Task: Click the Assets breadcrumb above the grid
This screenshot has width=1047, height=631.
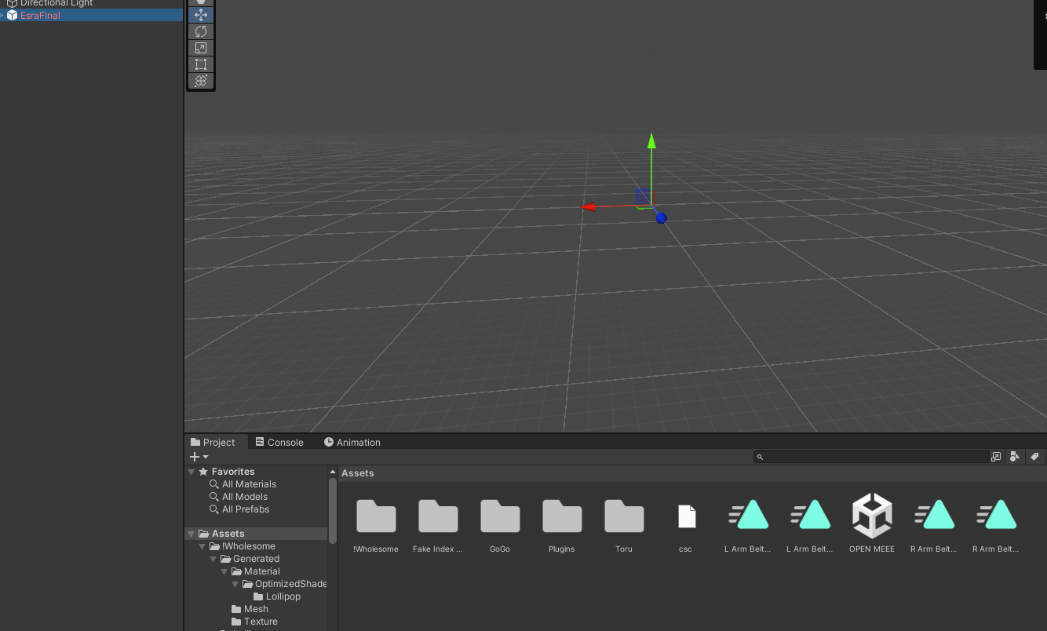Action: click(x=358, y=473)
